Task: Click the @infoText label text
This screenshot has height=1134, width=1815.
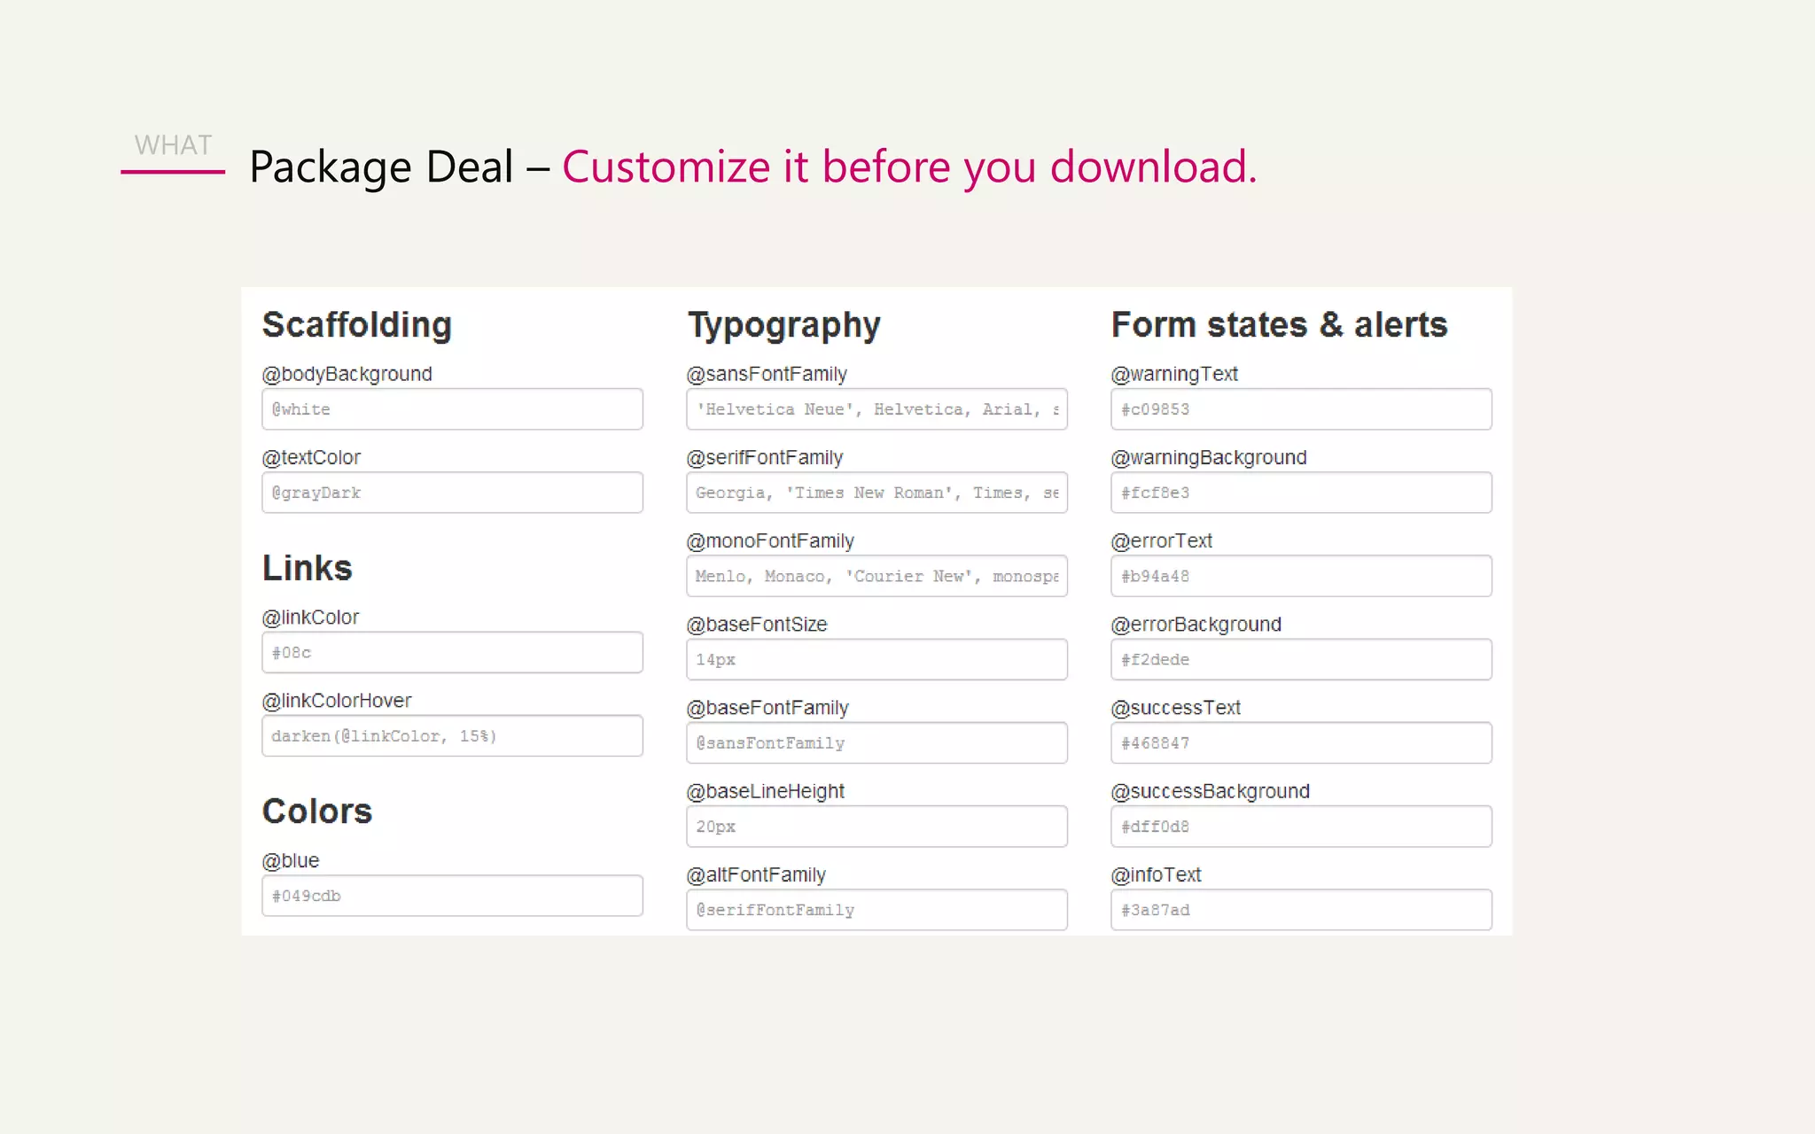Action: [1156, 874]
